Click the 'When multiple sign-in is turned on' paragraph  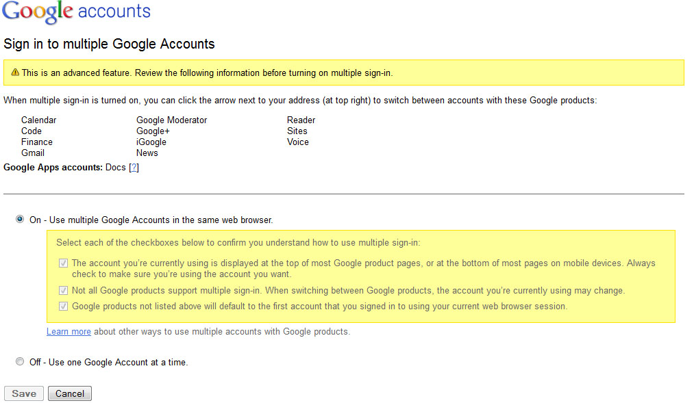coord(300,101)
